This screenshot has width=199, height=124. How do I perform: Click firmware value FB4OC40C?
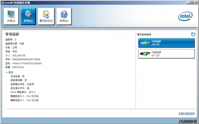[x=18, y=67]
